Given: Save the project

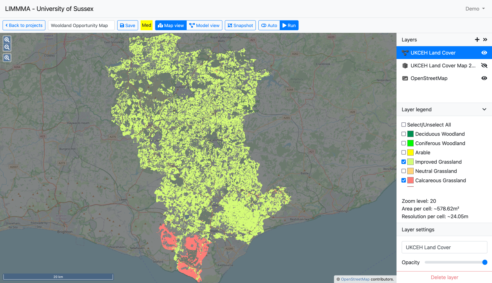Looking at the screenshot, I should point(127,25).
